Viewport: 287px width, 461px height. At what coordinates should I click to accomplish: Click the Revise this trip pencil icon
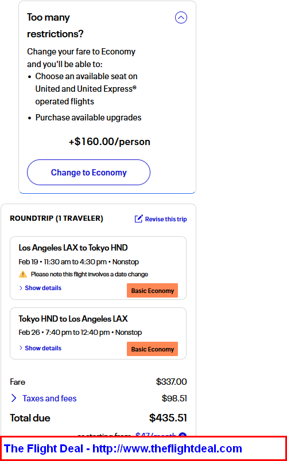point(139,218)
